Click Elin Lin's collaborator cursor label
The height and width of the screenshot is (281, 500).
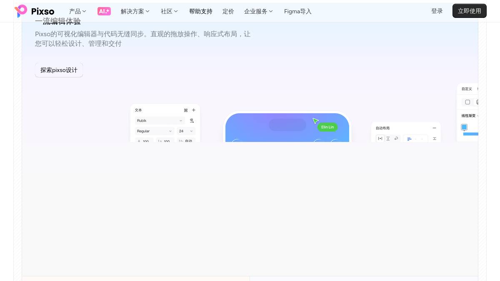327,127
